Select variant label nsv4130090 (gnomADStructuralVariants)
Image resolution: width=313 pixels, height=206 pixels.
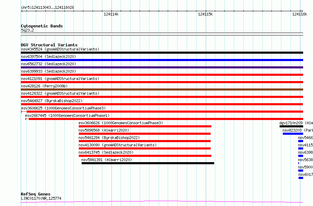(x=117, y=145)
